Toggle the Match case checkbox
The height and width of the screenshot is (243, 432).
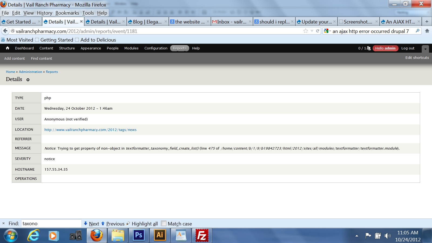[x=163, y=223]
